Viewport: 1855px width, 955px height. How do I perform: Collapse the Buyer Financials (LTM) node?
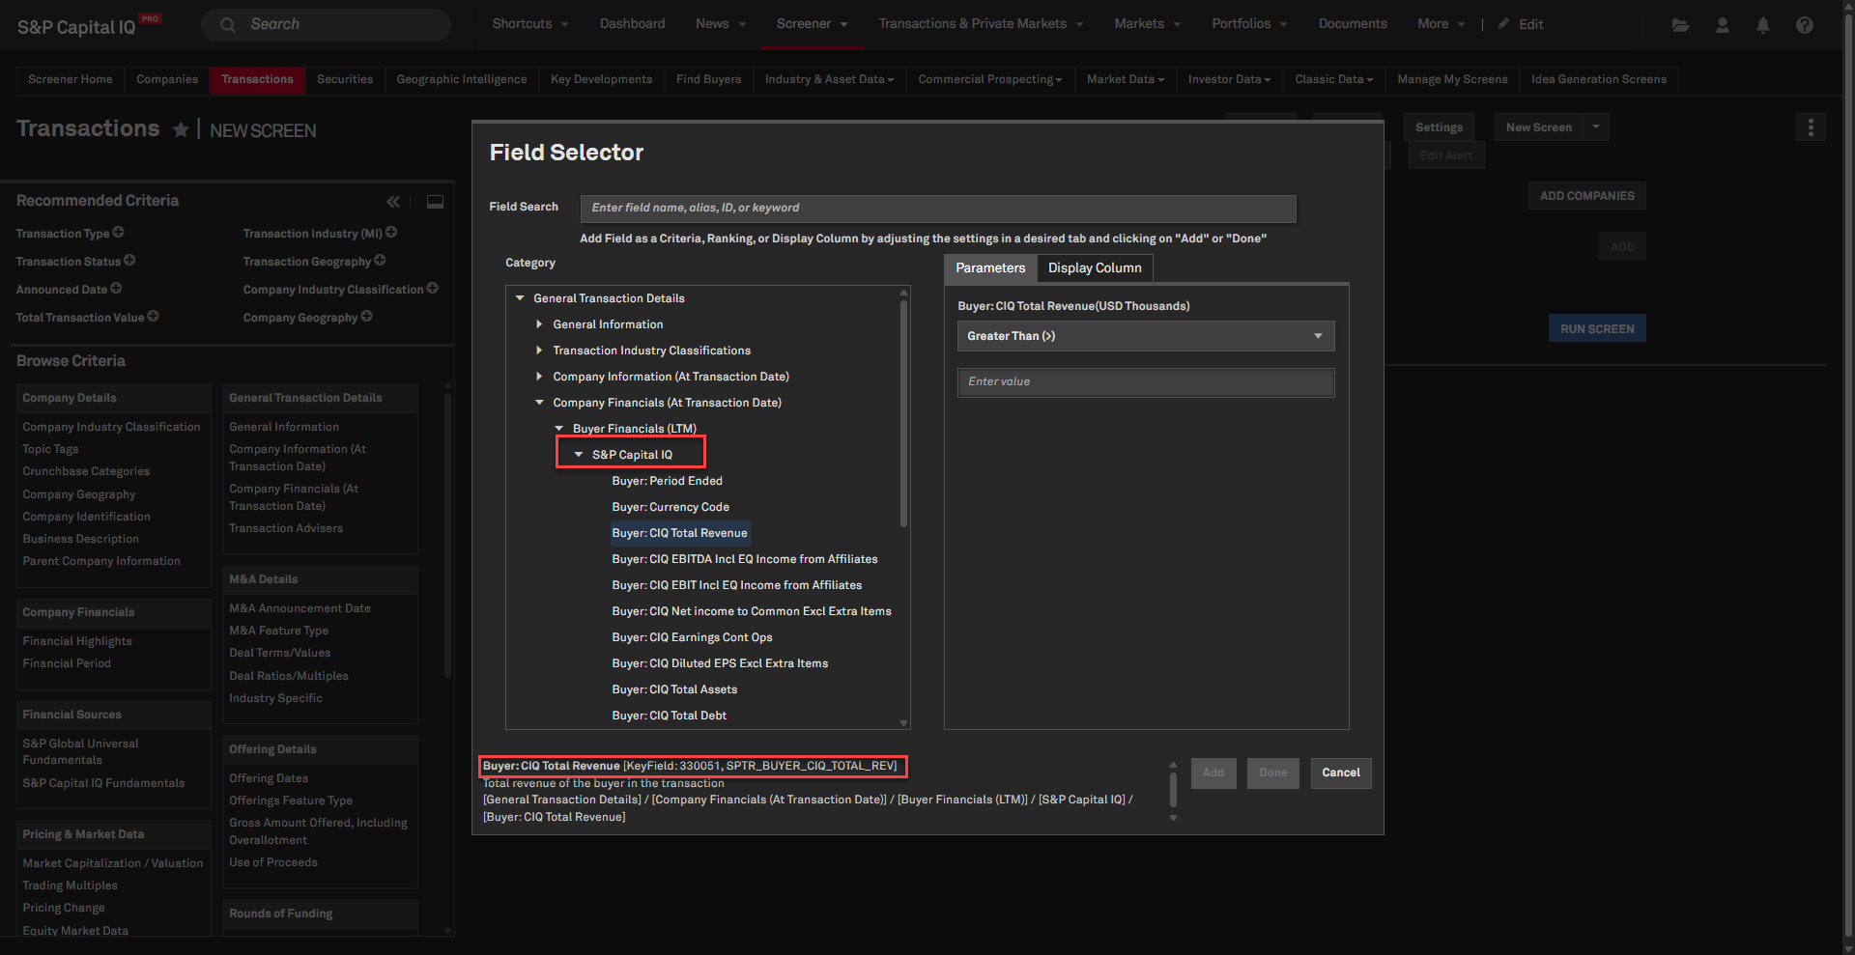tap(558, 429)
